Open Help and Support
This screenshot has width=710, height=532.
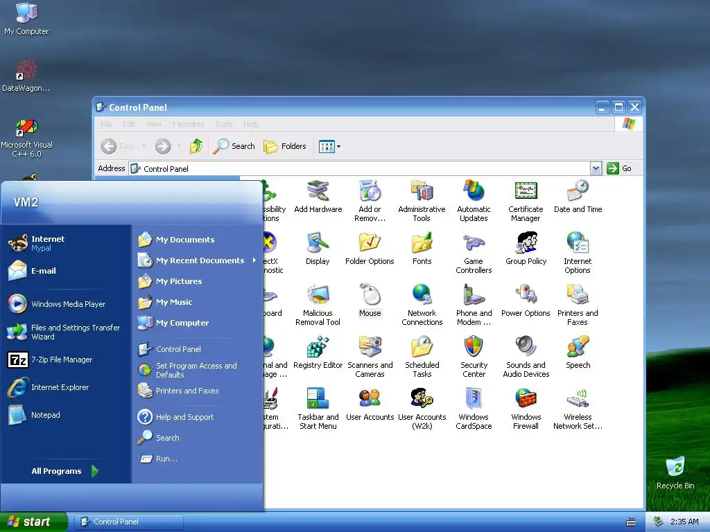coord(176,417)
